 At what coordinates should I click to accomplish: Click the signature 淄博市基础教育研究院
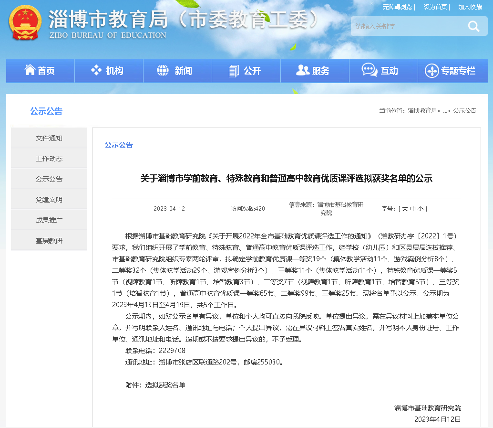pos(428,408)
